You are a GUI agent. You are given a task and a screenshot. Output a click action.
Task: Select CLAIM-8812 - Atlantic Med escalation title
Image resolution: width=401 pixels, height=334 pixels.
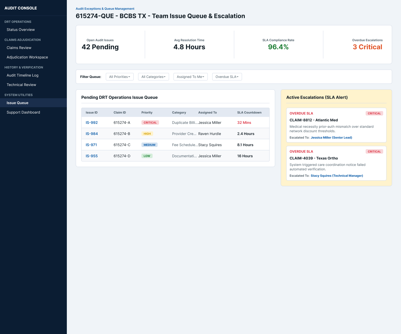(314, 120)
